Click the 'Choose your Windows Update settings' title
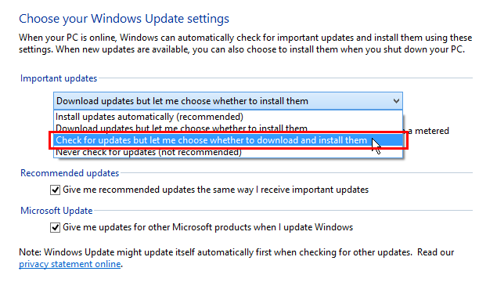The width and height of the screenshot is (497, 293). point(124,19)
